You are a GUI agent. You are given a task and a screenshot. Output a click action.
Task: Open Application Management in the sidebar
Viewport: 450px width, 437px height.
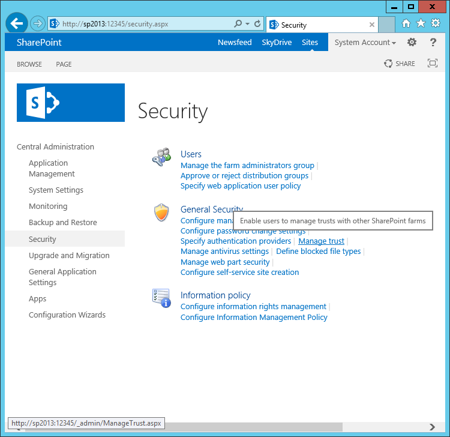click(x=52, y=168)
